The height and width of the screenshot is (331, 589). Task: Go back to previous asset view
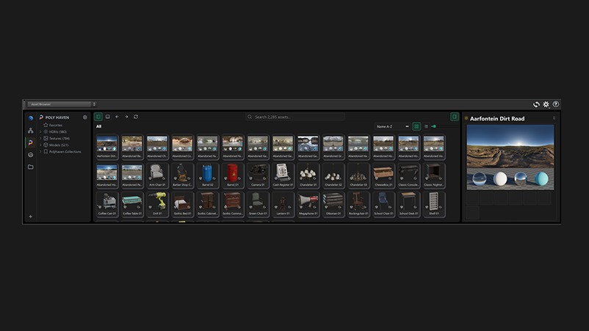[x=118, y=117]
